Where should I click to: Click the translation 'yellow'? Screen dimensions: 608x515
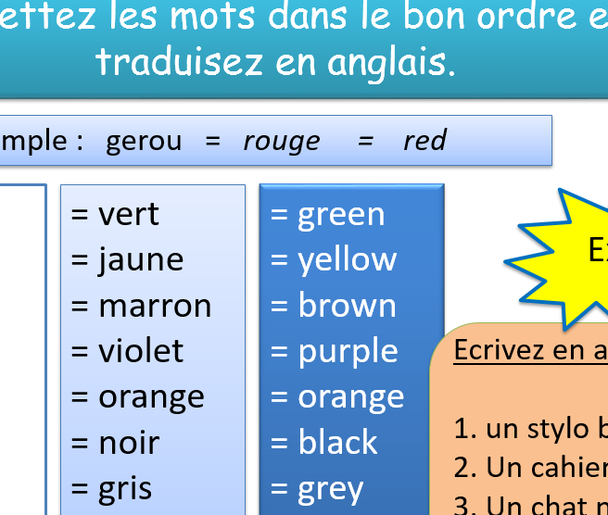(x=347, y=261)
